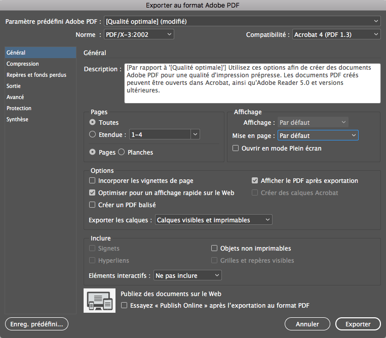Open the Compatibilité Acrobat 4 dropdown
Image resolution: width=386 pixels, height=338 pixels.
[336, 34]
